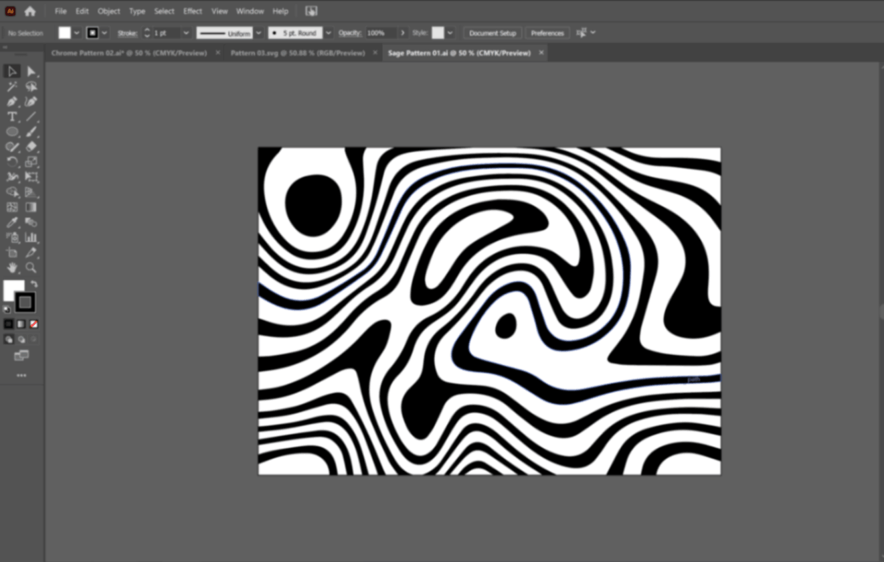
Task: Select the Selection tool (black arrow)
Action: (12, 71)
